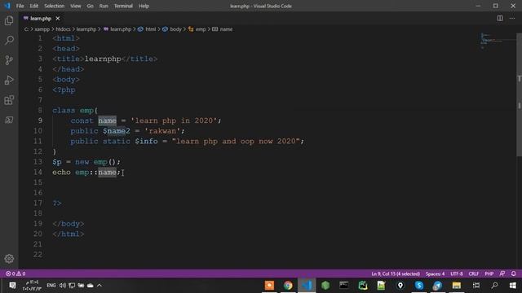Click Ln 9, Col 15 cursor position status

tap(396, 273)
